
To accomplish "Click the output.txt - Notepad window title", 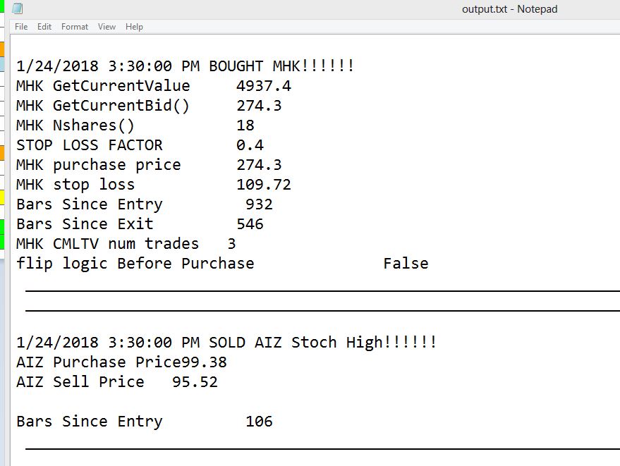I will 509,9.
